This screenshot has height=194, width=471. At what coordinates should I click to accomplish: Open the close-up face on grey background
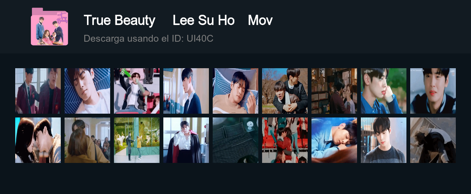433,91
